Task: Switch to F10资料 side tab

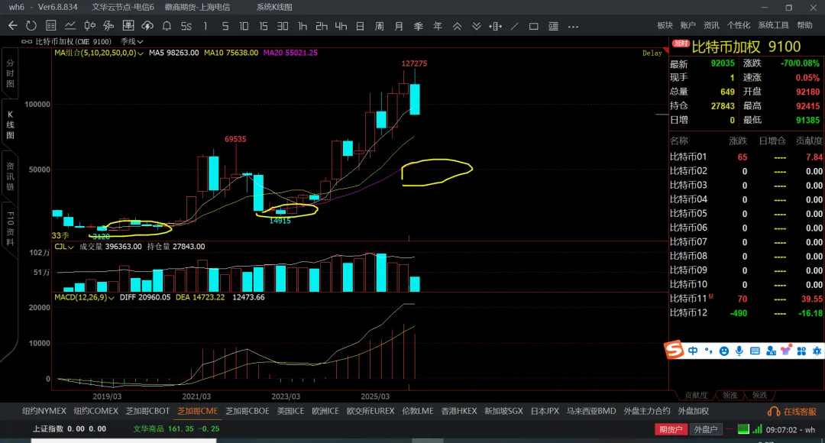Action: [10, 229]
